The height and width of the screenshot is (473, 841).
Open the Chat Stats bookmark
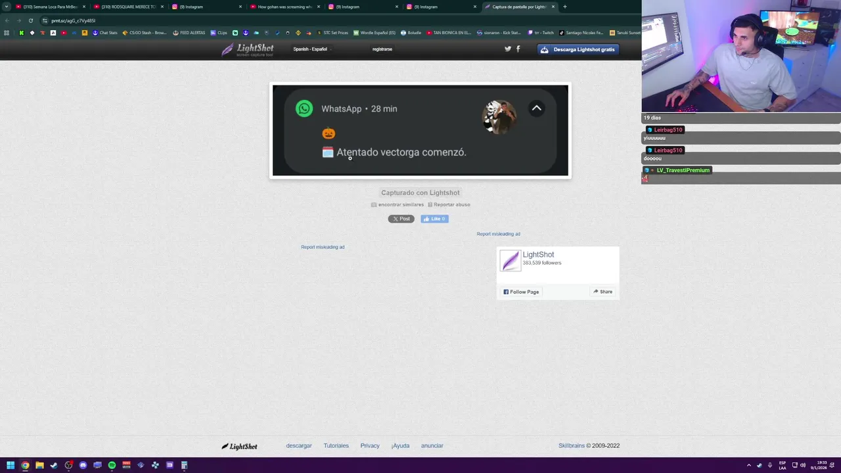coord(104,33)
